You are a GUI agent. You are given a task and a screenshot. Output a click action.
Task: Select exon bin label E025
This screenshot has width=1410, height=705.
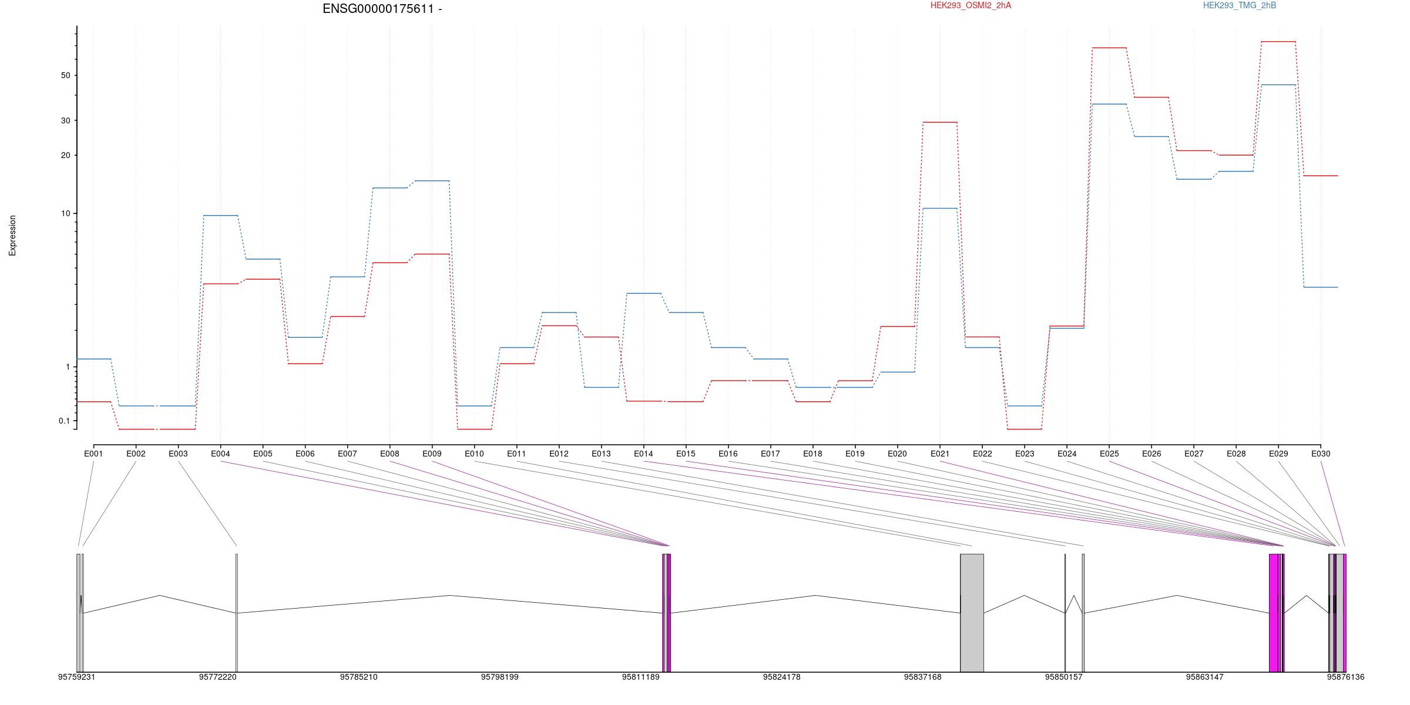1109,454
